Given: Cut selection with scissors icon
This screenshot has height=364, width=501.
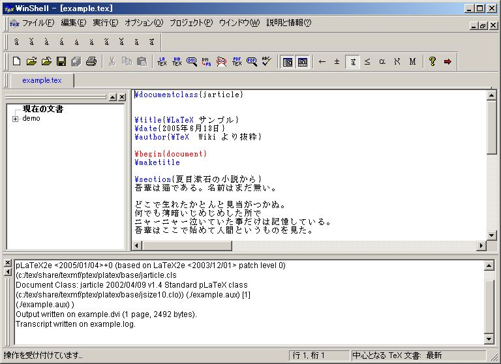Looking at the screenshot, I should [x=112, y=61].
